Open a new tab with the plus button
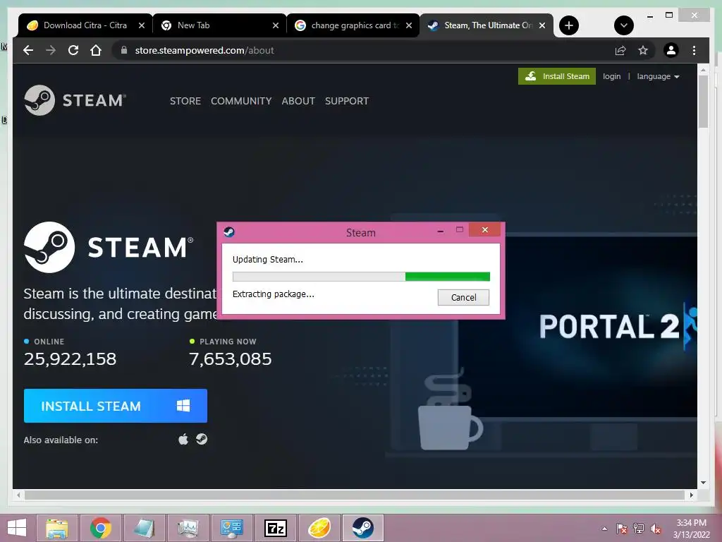Image resolution: width=722 pixels, height=542 pixels. pyautogui.click(x=569, y=25)
